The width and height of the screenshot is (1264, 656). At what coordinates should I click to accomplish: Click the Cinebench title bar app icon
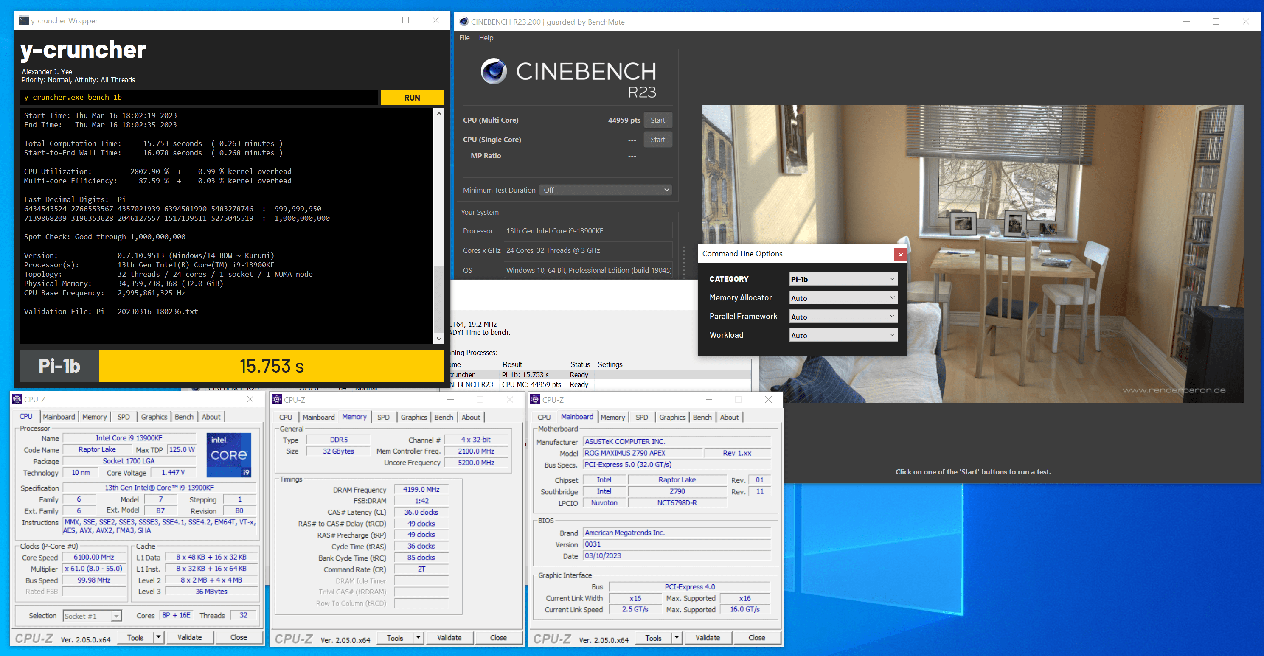463,22
